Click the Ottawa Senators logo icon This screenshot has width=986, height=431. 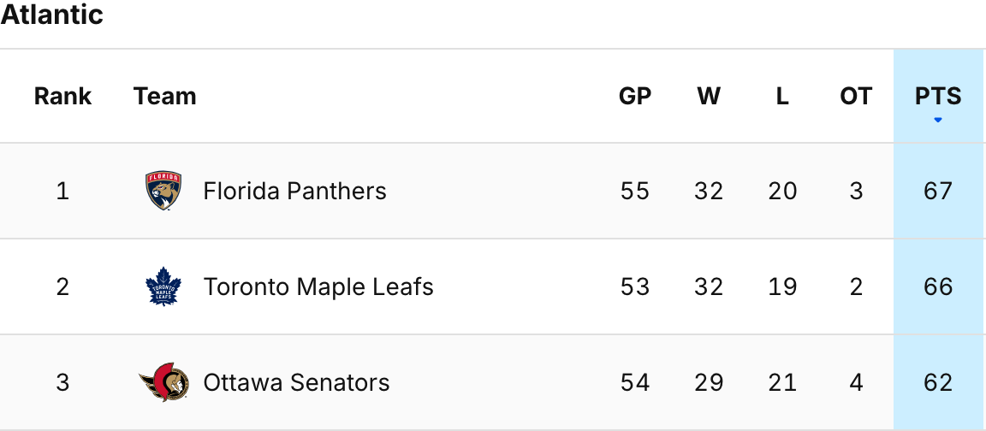(163, 382)
